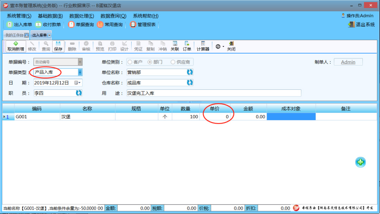Click the quantity cell 100
380x214 pixels.
click(185, 117)
